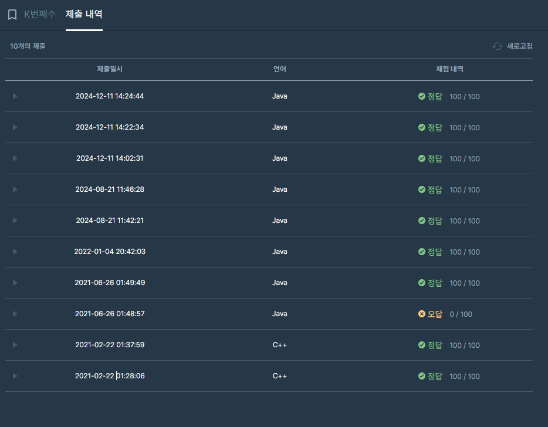Click the green check icon for 14:22:34 submission

[422, 127]
